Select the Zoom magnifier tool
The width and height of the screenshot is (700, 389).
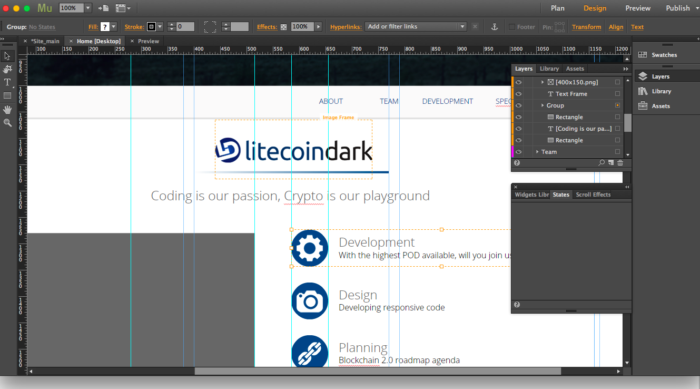point(7,123)
